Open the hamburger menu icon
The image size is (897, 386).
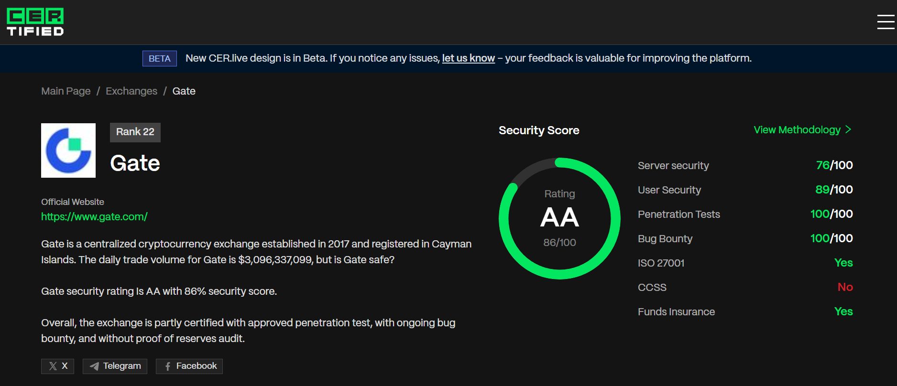point(886,22)
